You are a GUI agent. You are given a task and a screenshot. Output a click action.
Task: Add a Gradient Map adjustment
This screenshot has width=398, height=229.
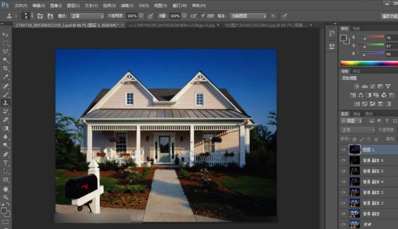pos(388,104)
